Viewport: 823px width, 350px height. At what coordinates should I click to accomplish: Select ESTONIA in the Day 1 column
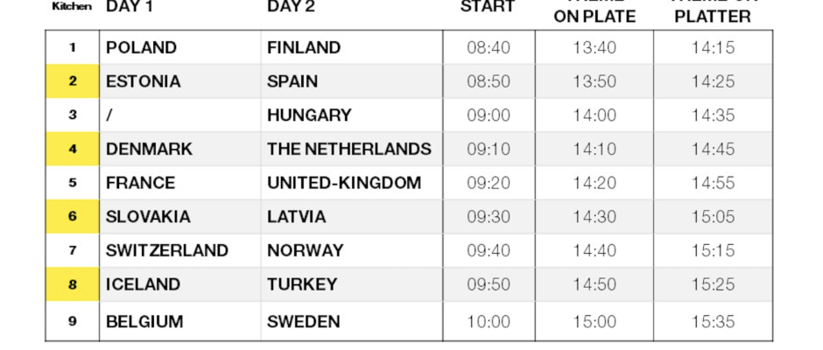[x=144, y=81]
